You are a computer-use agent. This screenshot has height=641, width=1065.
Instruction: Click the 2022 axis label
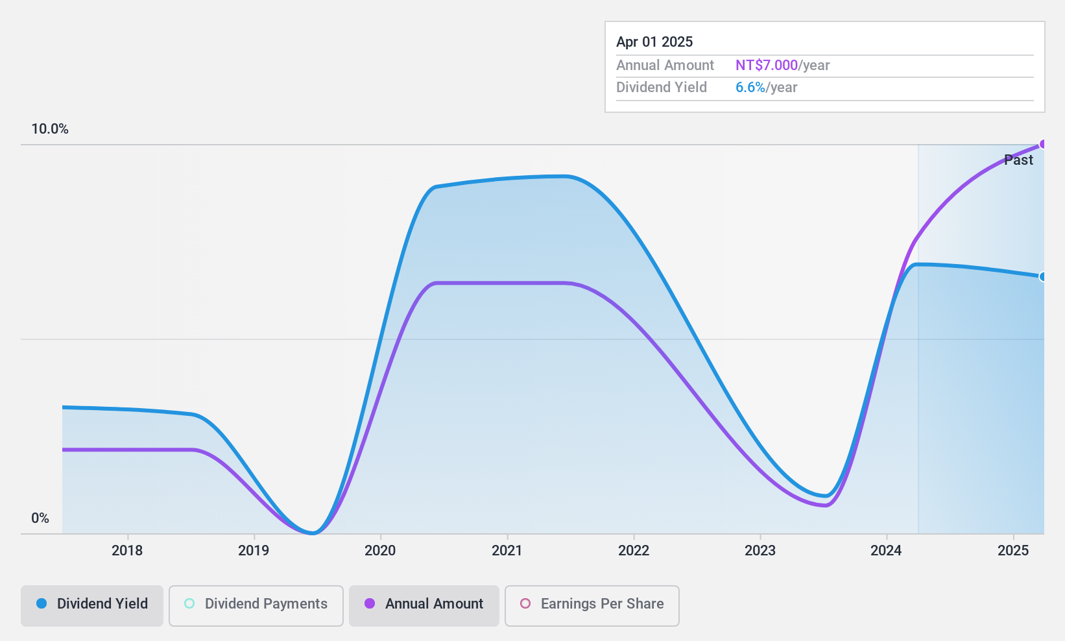[x=634, y=550]
